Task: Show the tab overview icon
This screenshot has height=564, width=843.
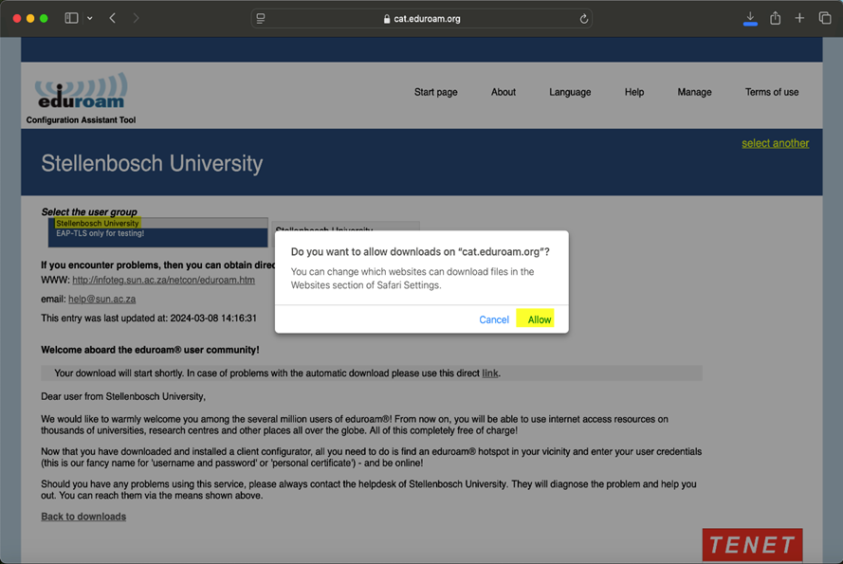Action: [x=824, y=18]
